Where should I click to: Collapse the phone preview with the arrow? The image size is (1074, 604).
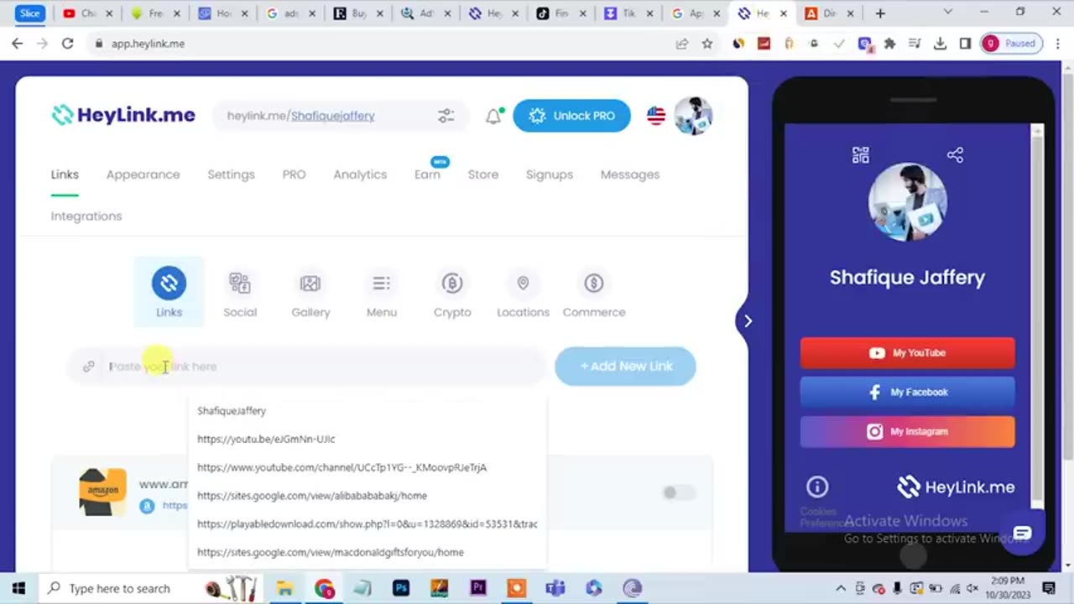[x=747, y=320]
